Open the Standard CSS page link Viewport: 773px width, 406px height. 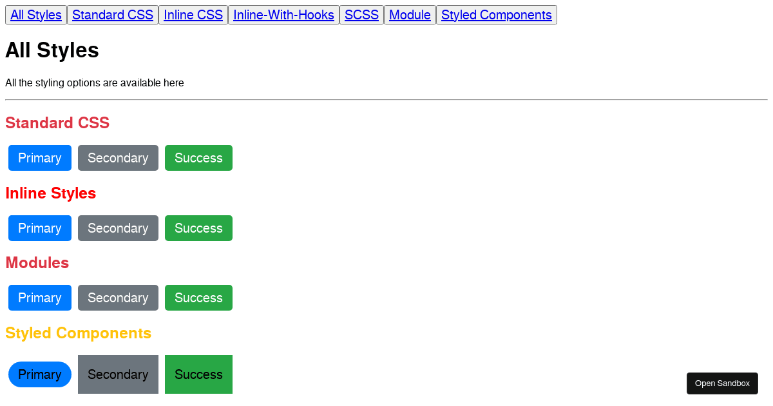113,14
